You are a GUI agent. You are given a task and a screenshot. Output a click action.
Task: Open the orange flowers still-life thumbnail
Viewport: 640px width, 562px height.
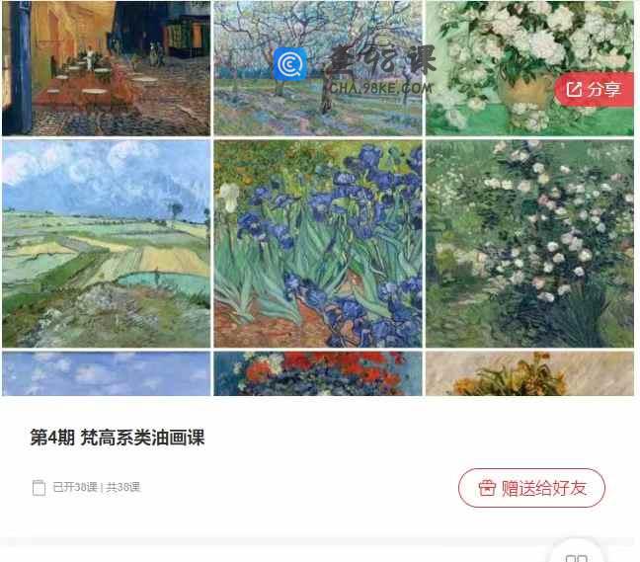point(529,374)
